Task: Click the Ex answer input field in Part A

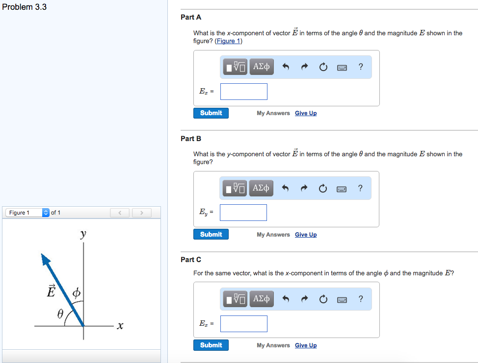Action: (243, 91)
